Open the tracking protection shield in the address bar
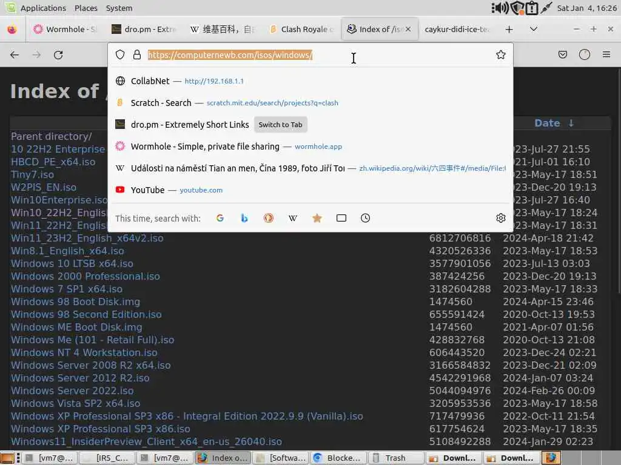Image resolution: width=621 pixels, height=465 pixels. tap(120, 54)
